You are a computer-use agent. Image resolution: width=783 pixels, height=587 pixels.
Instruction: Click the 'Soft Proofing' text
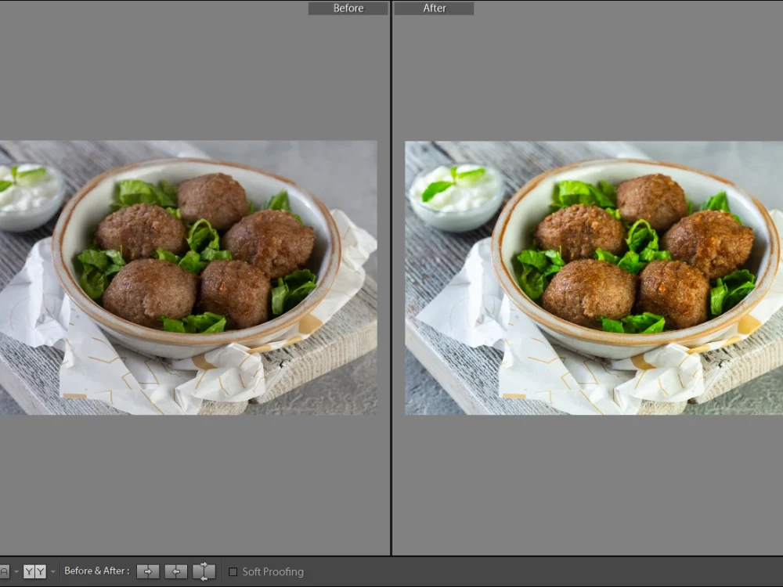273,572
